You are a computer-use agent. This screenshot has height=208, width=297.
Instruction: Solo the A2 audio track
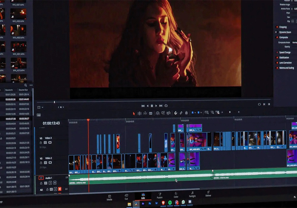coord(55,189)
